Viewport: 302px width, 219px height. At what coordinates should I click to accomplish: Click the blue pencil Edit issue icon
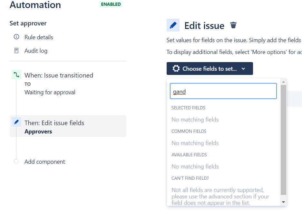coord(173,25)
